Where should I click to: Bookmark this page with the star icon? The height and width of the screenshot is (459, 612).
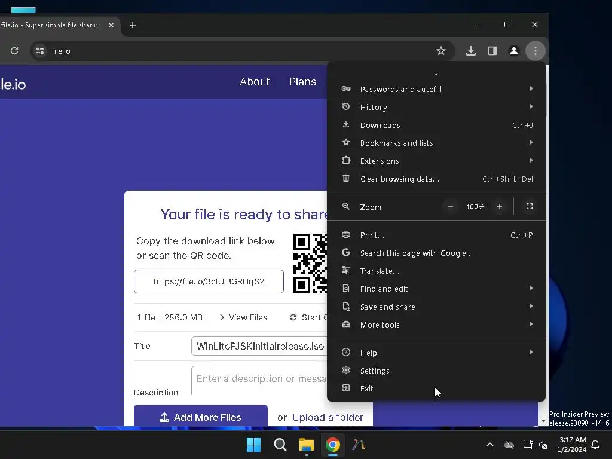click(x=441, y=51)
